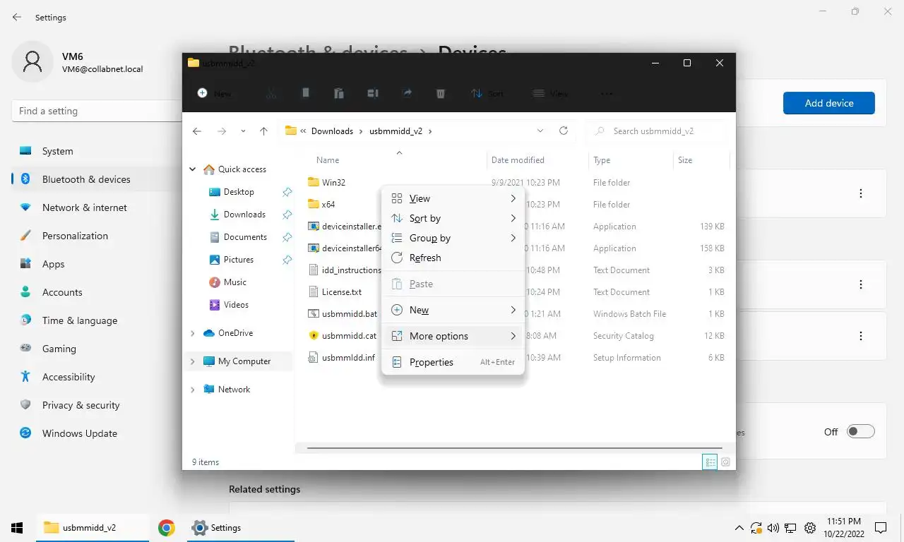Open New submenu in context menu
The image size is (904, 542).
453,311
